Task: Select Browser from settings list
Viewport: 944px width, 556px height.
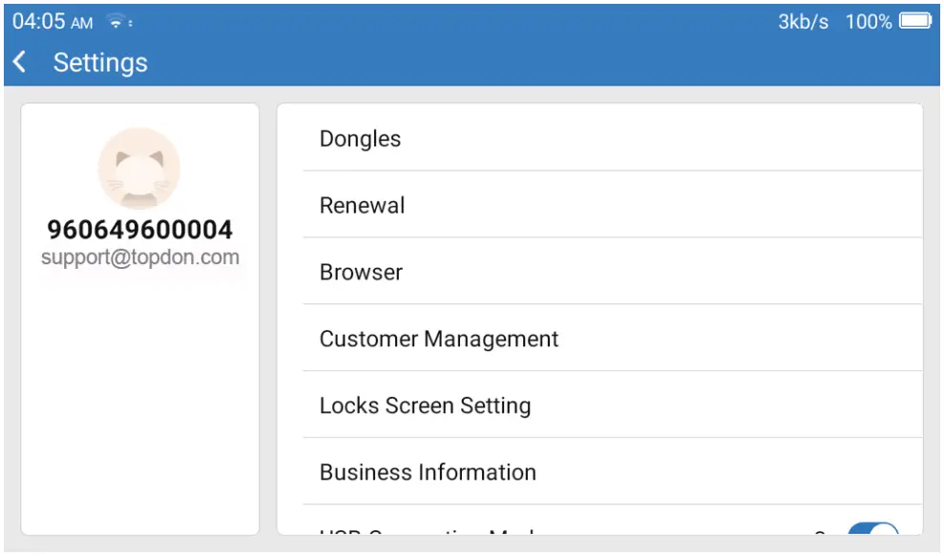Action: 362,273
